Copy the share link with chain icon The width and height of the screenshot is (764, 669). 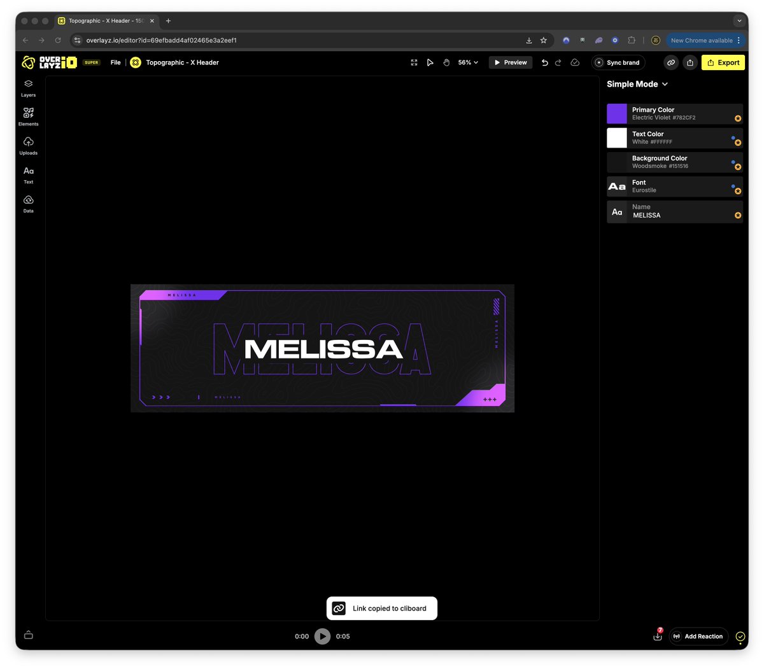click(x=671, y=62)
